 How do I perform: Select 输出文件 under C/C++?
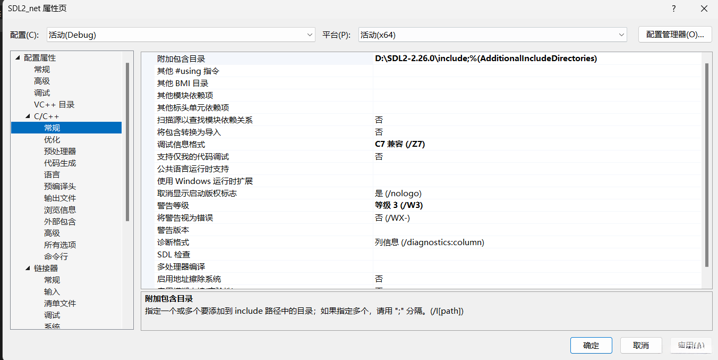point(60,198)
